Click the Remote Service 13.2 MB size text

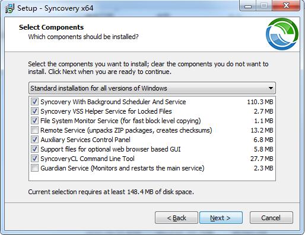tap(262, 130)
